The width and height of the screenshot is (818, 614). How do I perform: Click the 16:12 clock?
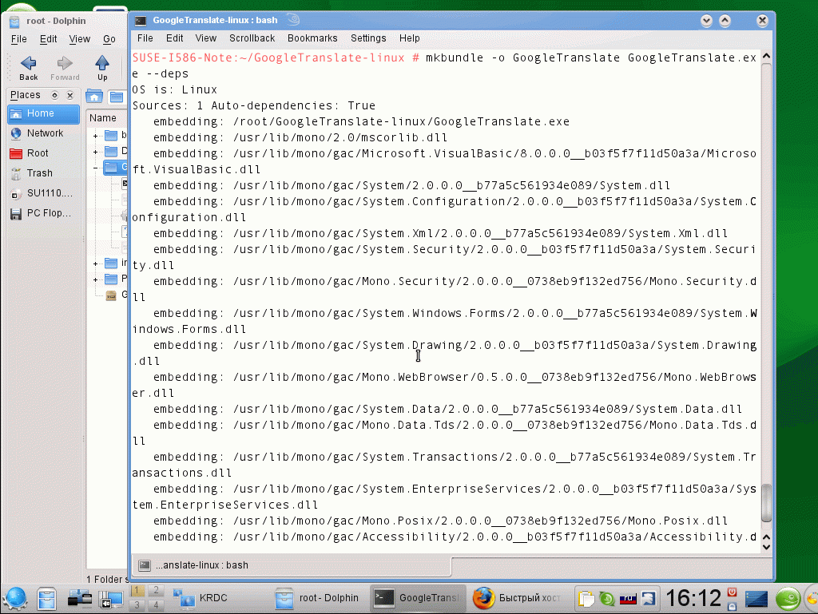pyautogui.click(x=693, y=598)
